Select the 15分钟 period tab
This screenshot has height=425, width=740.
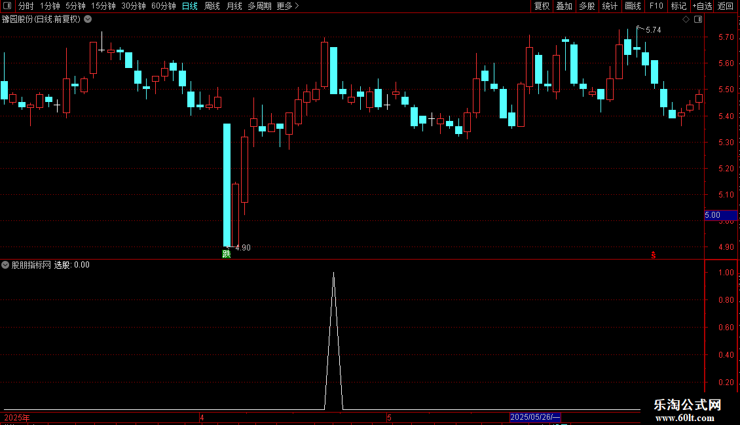103,6
